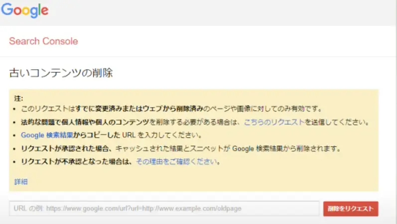This screenshot has height=224, width=397.
Task: Click the 注: label in the yellow box
Action: point(19,98)
